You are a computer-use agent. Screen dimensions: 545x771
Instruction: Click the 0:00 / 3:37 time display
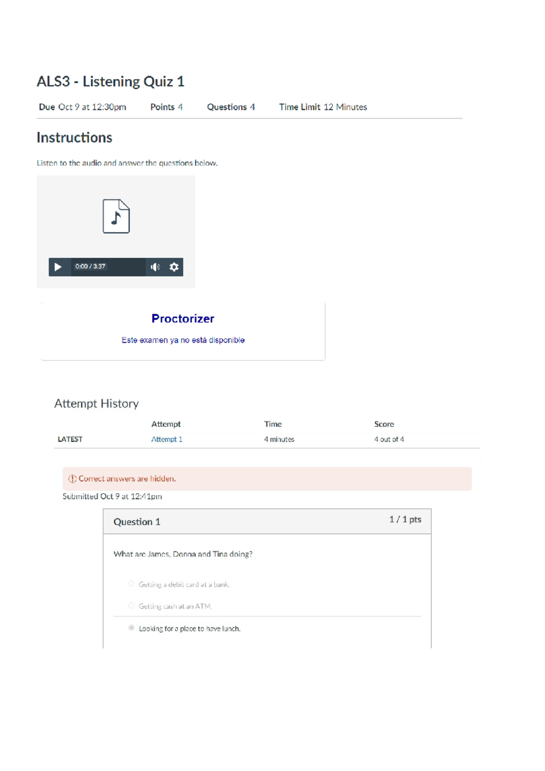pos(90,266)
